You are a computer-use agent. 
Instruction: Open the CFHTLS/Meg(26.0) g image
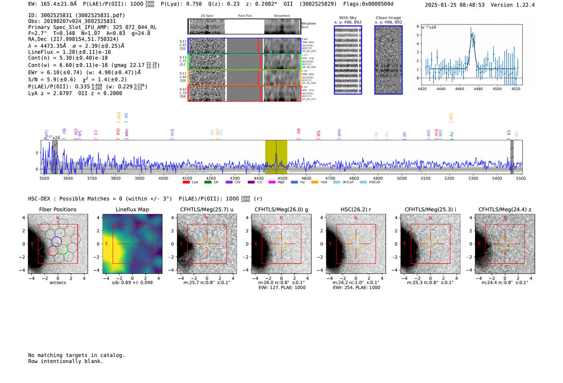point(281,244)
